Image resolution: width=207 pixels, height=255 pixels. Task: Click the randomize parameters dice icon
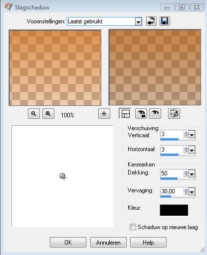point(174,114)
